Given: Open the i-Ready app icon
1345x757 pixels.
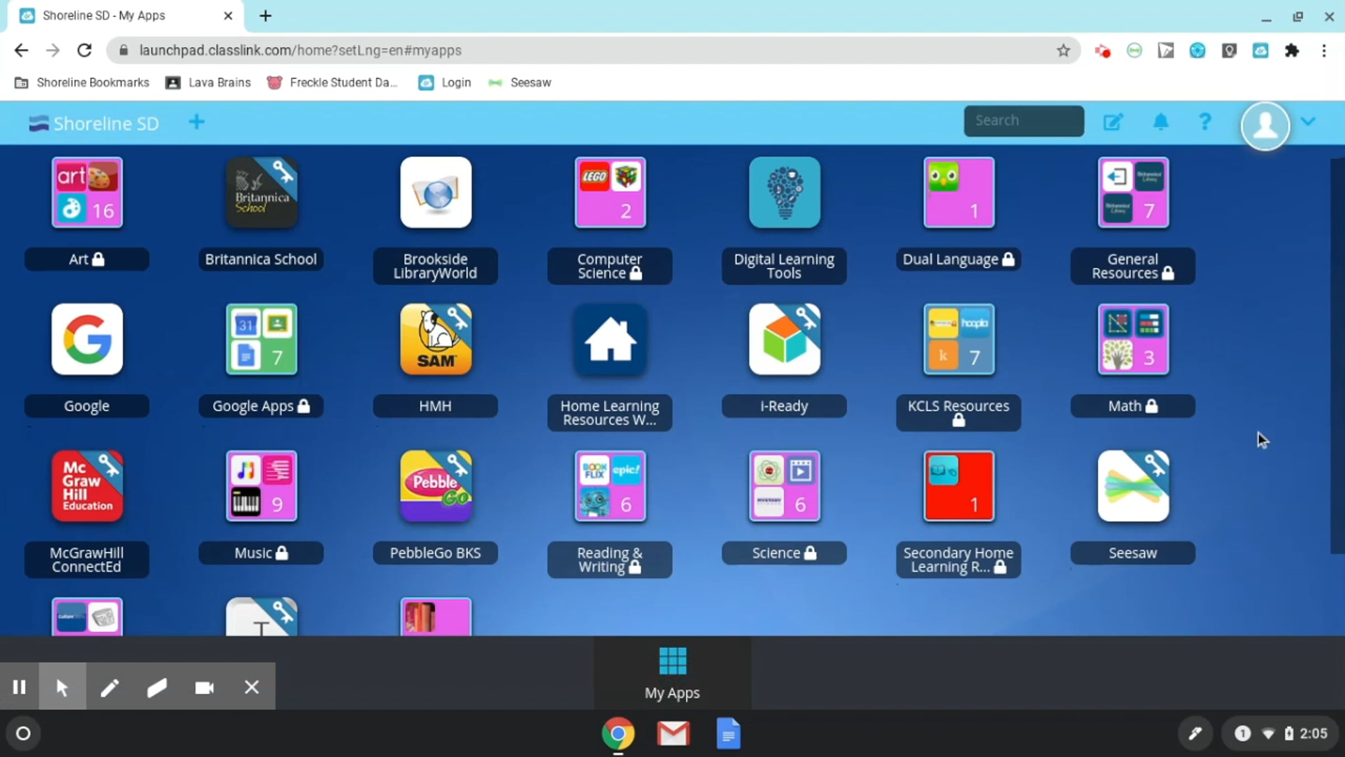Looking at the screenshot, I should click(x=785, y=339).
